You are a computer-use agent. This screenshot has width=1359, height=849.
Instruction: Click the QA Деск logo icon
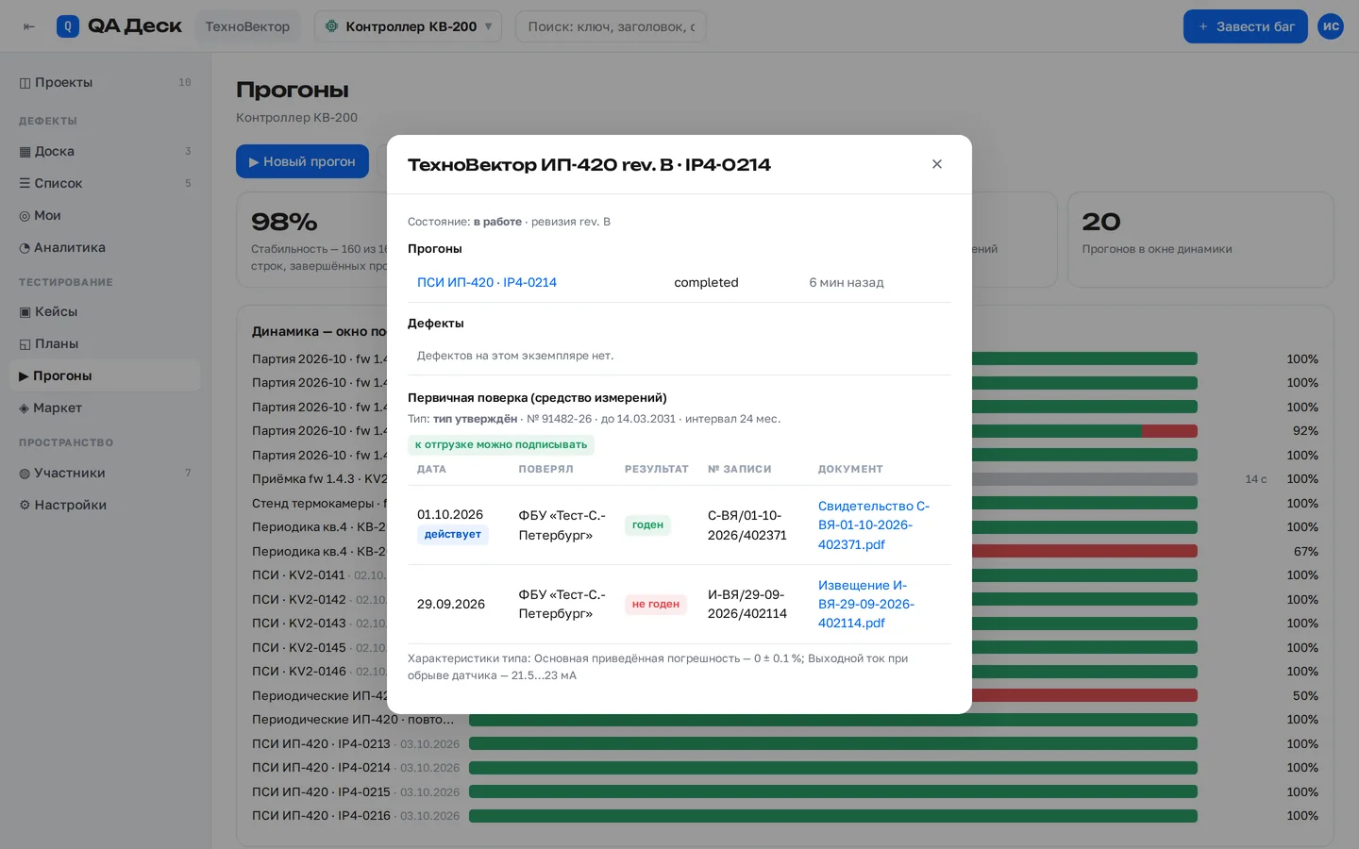(68, 26)
